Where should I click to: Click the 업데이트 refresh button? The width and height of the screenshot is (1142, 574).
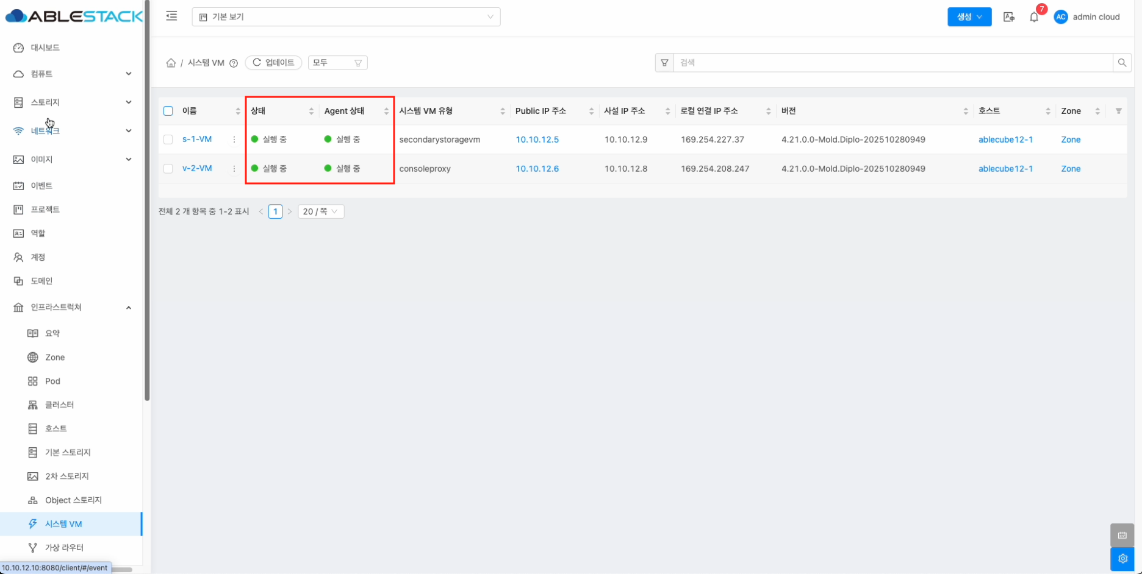273,63
